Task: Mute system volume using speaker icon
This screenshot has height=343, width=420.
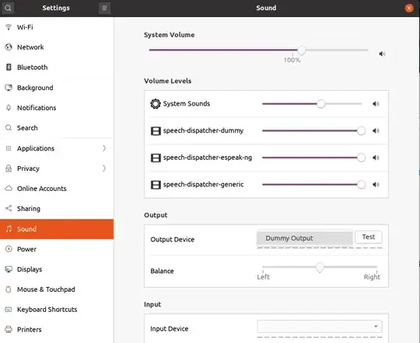Action: (x=382, y=54)
